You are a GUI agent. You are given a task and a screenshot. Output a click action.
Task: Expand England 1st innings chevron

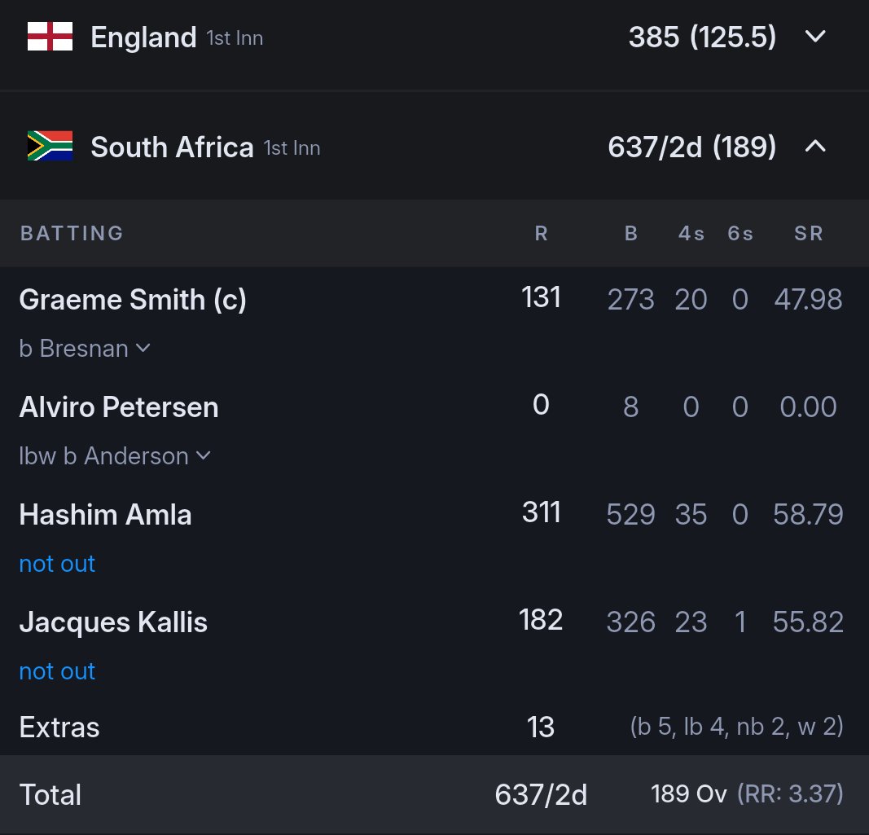815,37
